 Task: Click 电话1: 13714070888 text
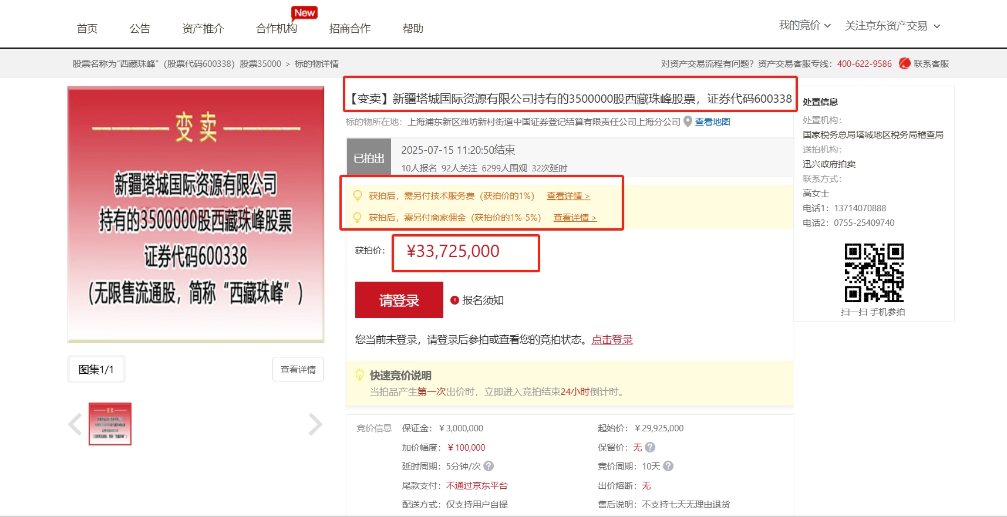tap(844, 208)
